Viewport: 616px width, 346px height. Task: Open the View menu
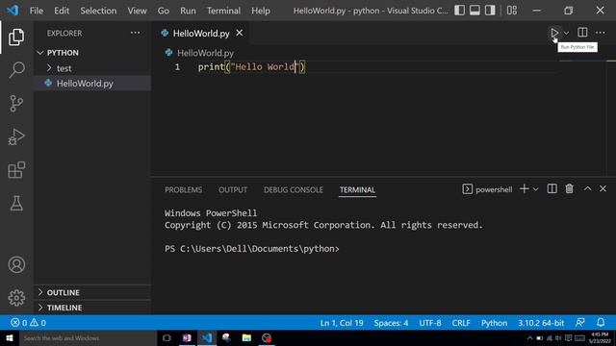tap(137, 11)
